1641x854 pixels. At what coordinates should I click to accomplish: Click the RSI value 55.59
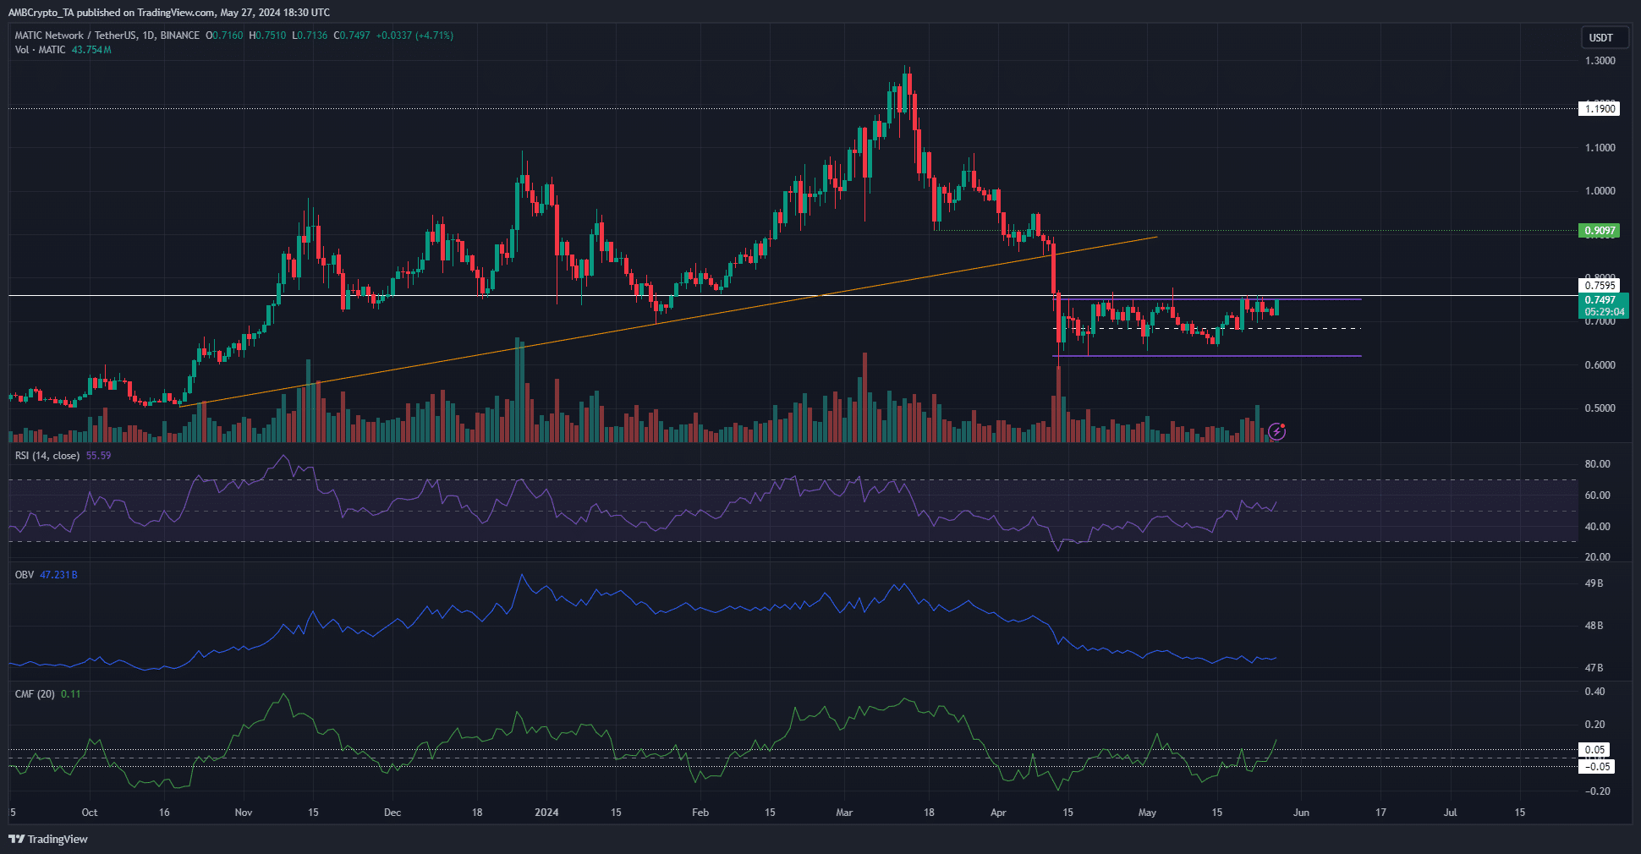point(98,456)
